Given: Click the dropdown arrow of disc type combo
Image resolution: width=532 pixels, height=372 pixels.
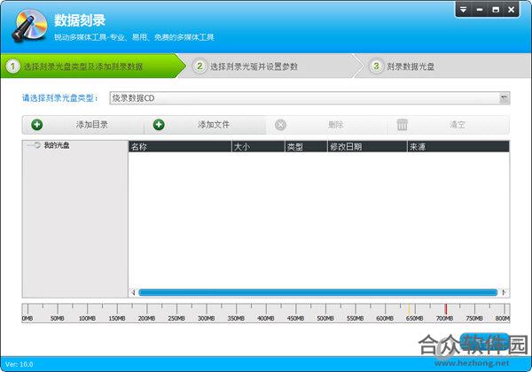Looking at the screenshot, I should click(x=505, y=98).
